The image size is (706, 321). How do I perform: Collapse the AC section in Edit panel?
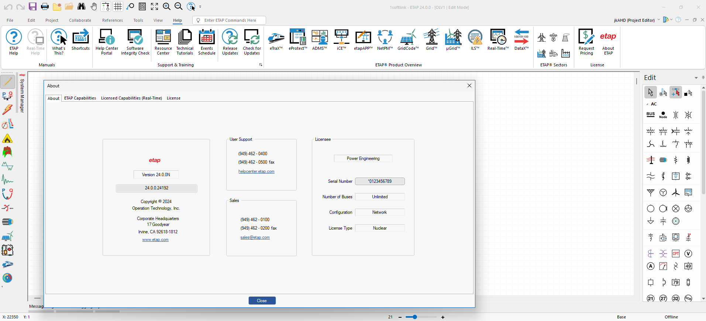pos(647,104)
